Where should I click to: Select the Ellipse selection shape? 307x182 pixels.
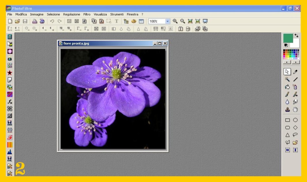[x=295, y=120]
